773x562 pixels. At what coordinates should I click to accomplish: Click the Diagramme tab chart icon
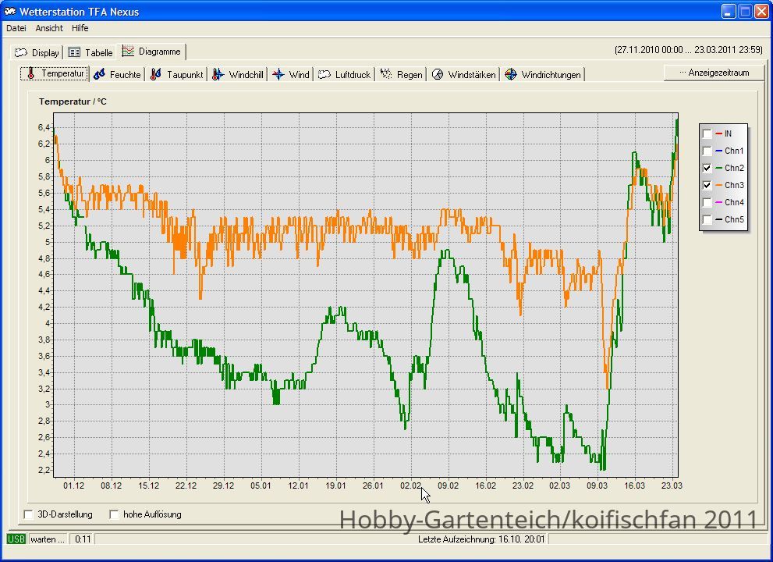pyautogui.click(x=128, y=51)
